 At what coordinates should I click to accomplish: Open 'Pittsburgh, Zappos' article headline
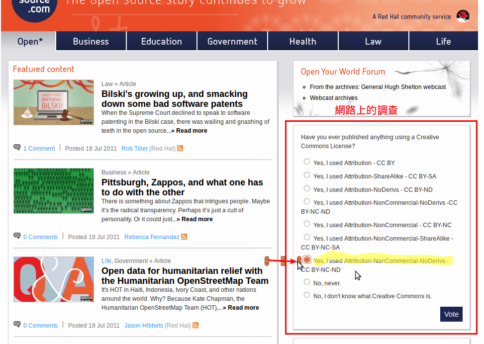tap(182, 187)
